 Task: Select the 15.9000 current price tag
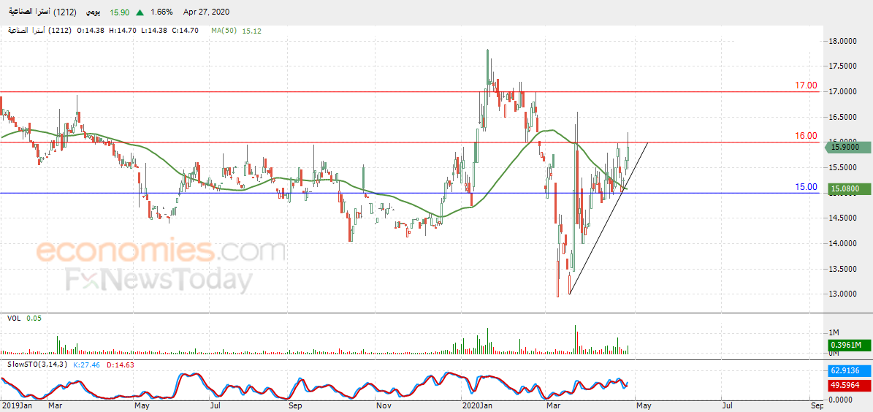[x=847, y=148]
